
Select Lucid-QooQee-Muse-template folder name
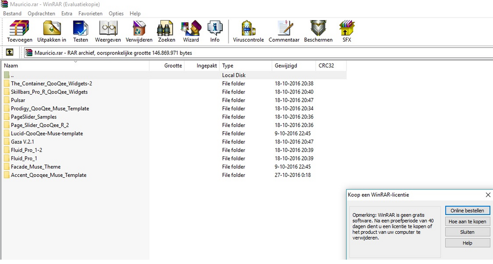pos(47,133)
